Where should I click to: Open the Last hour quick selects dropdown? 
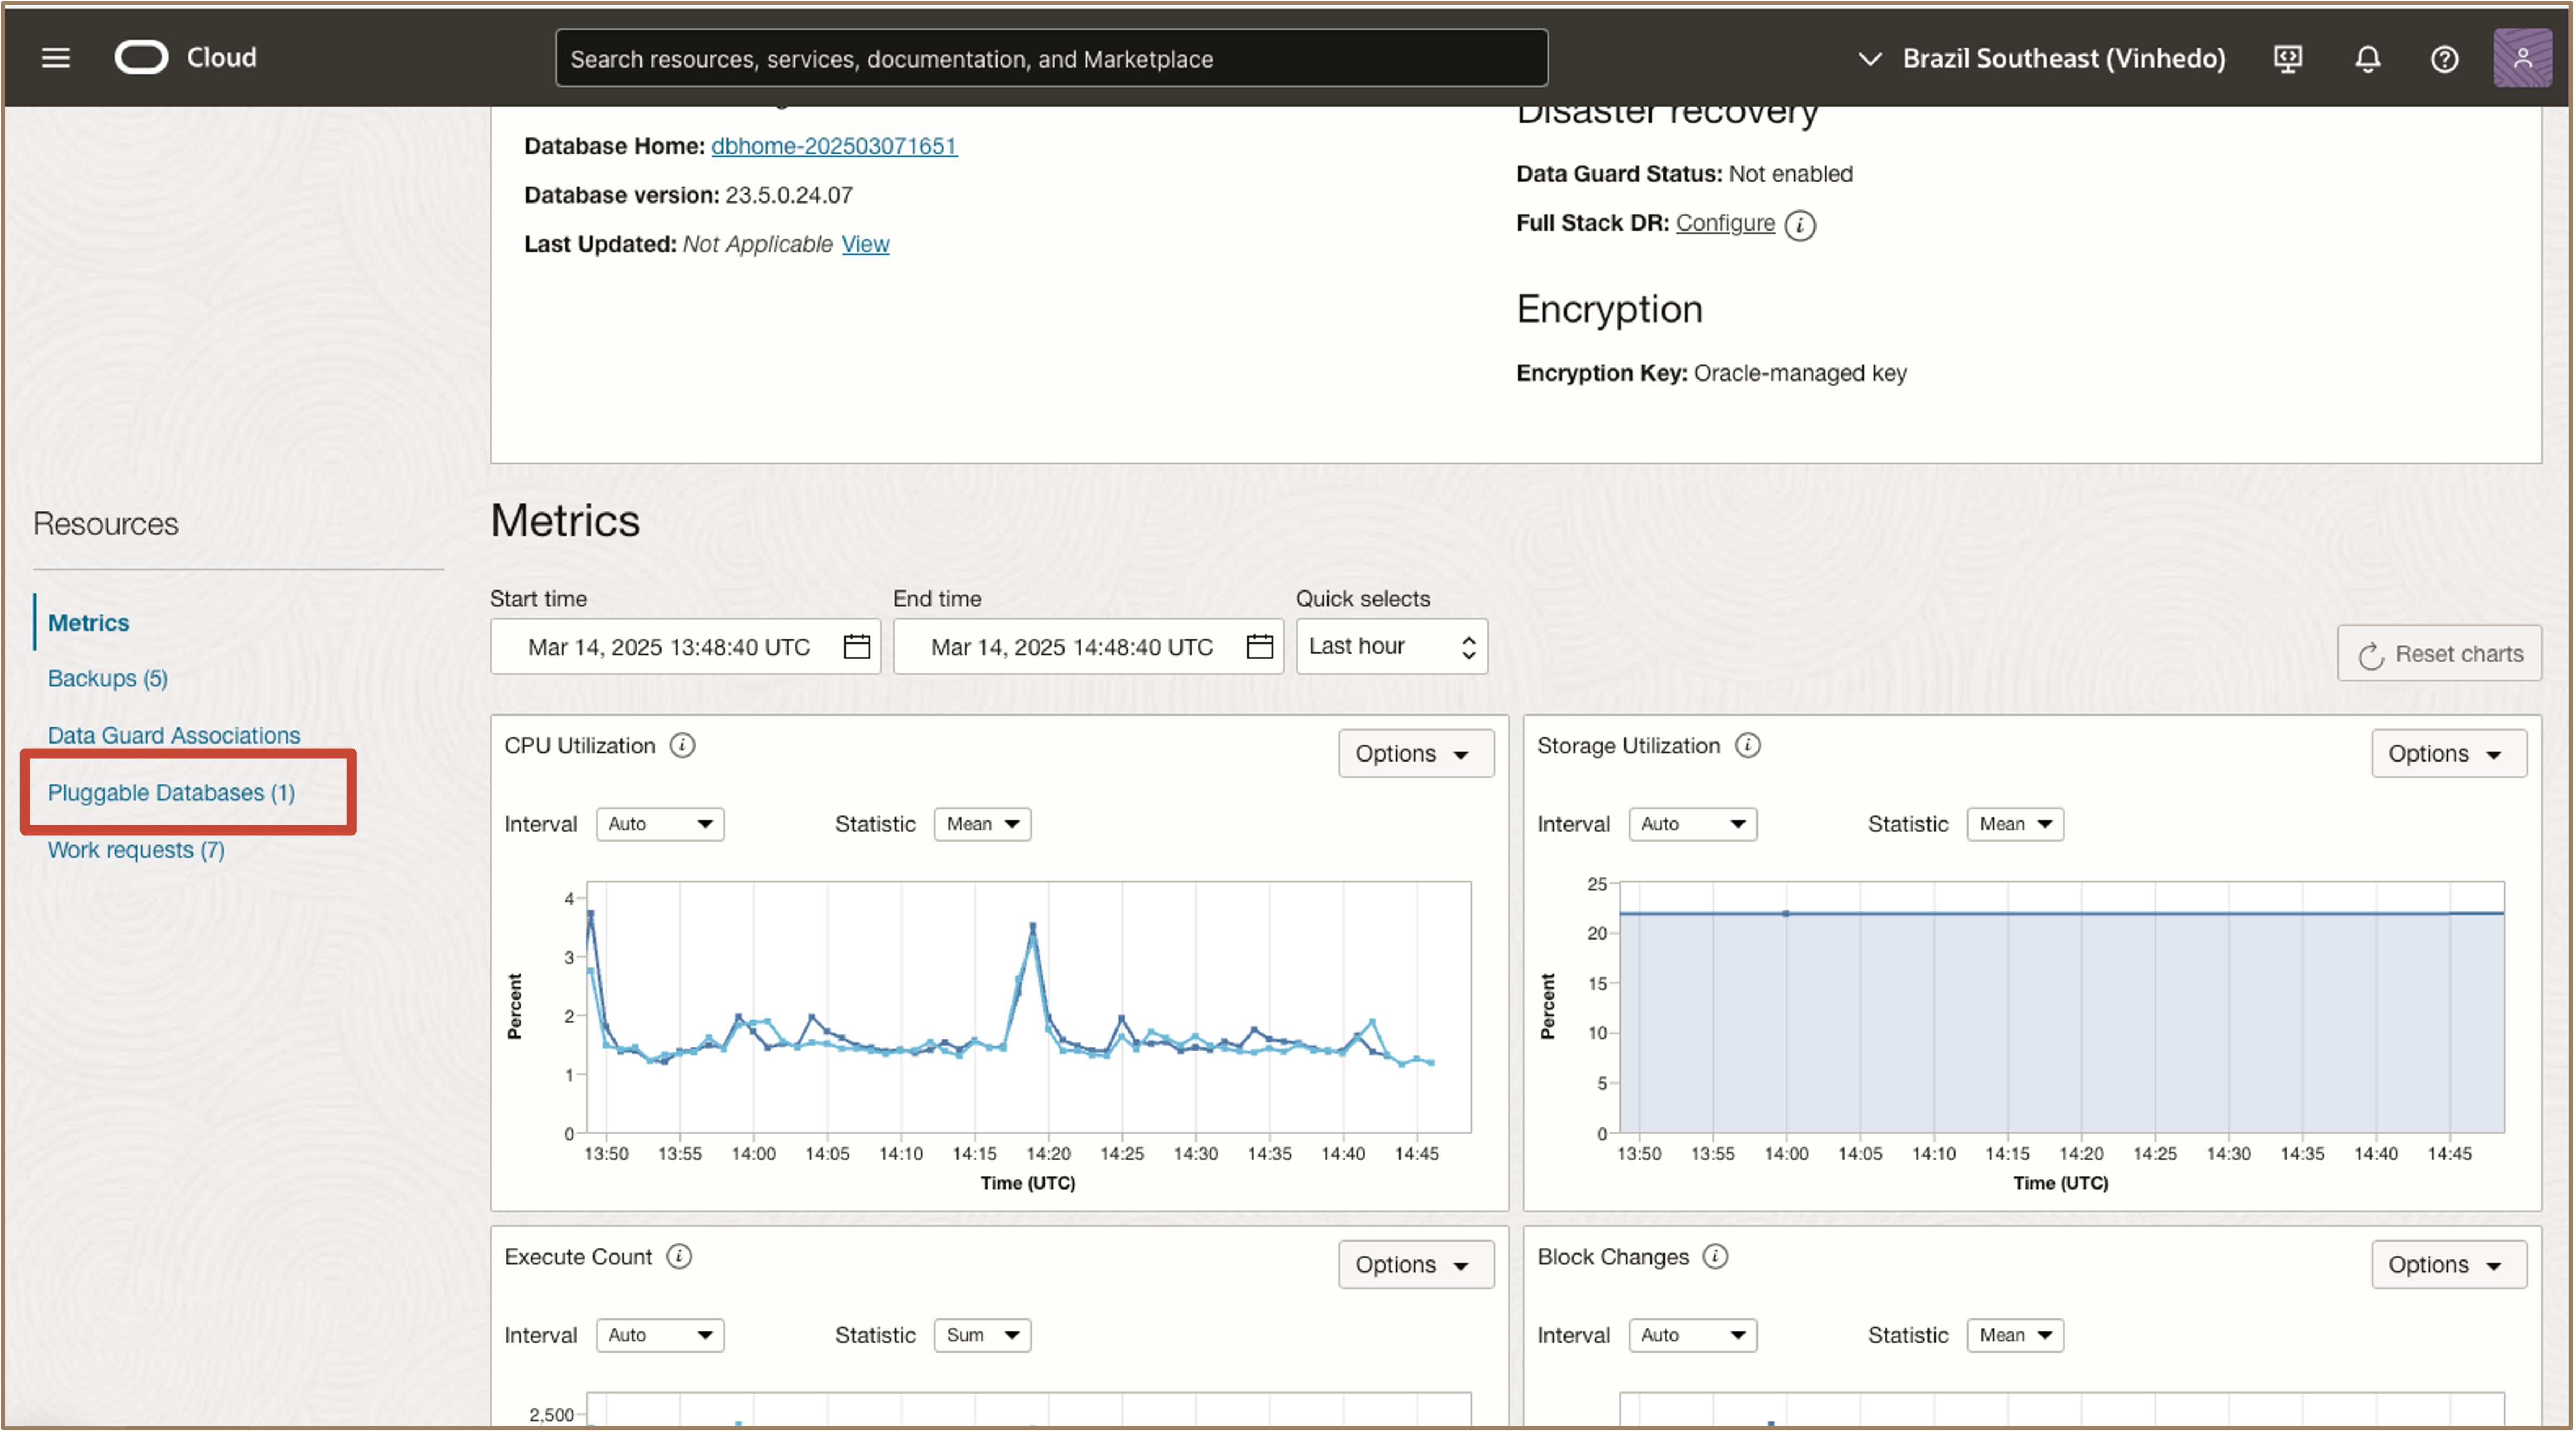(1391, 646)
